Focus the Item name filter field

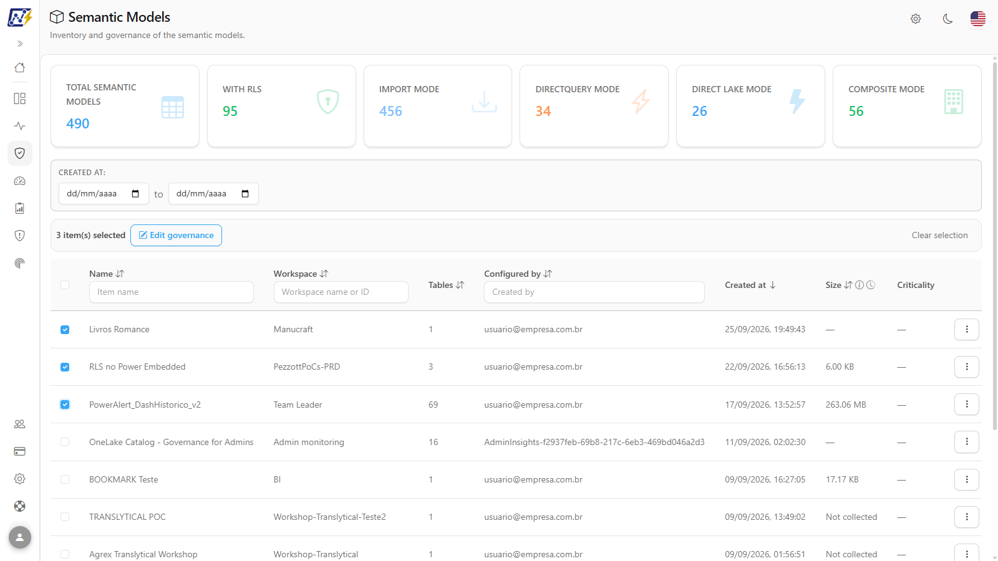pyautogui.click(x=172, y=292)
